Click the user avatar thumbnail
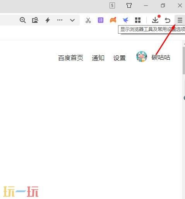 [142, 57]
